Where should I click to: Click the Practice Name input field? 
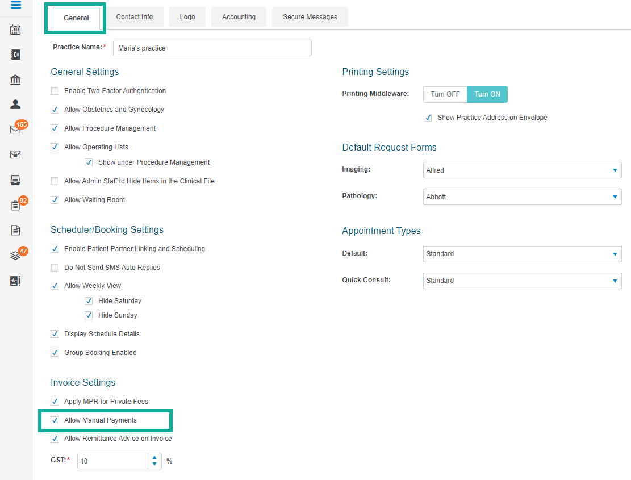click(x=212, y=48)
